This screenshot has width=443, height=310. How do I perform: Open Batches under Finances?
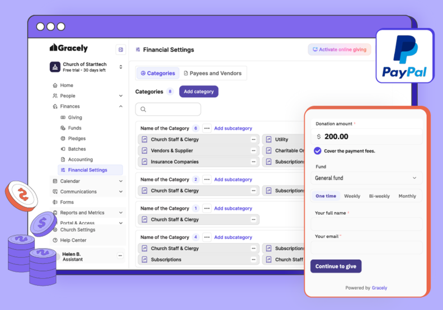(77, 149)
